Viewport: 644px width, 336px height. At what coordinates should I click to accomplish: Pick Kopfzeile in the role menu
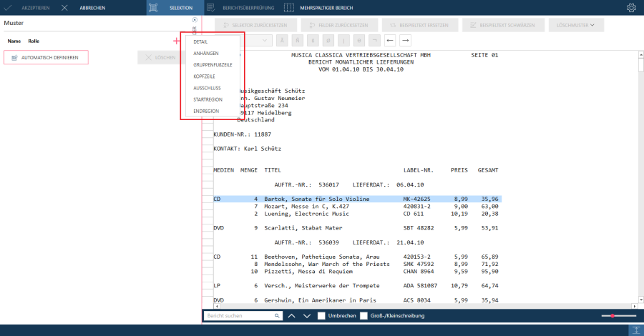pos(203,76)
